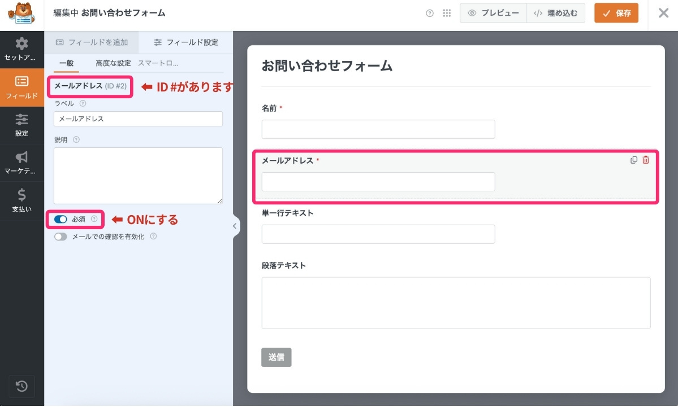Click the 埋め込む button
The image size is (678, 407).
pos(555,13)
